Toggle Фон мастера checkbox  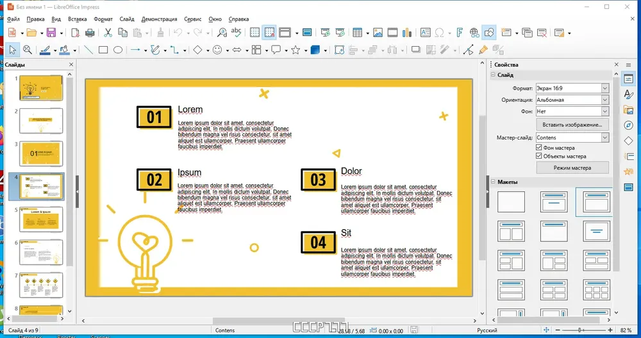[539, 148]
